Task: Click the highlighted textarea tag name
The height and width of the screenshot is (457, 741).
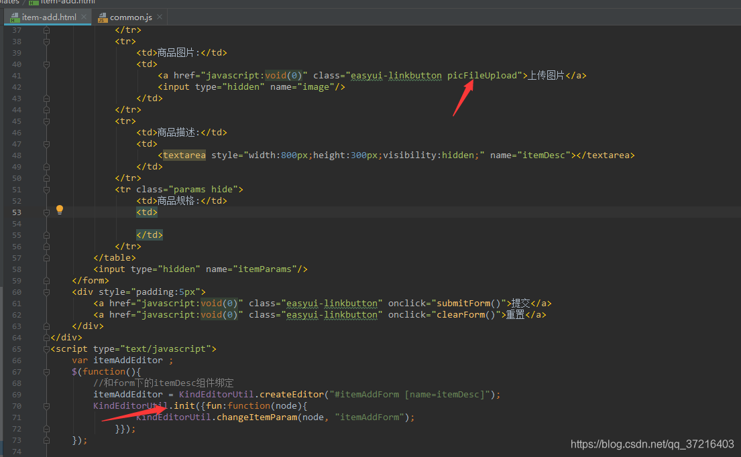Action: 184,155
